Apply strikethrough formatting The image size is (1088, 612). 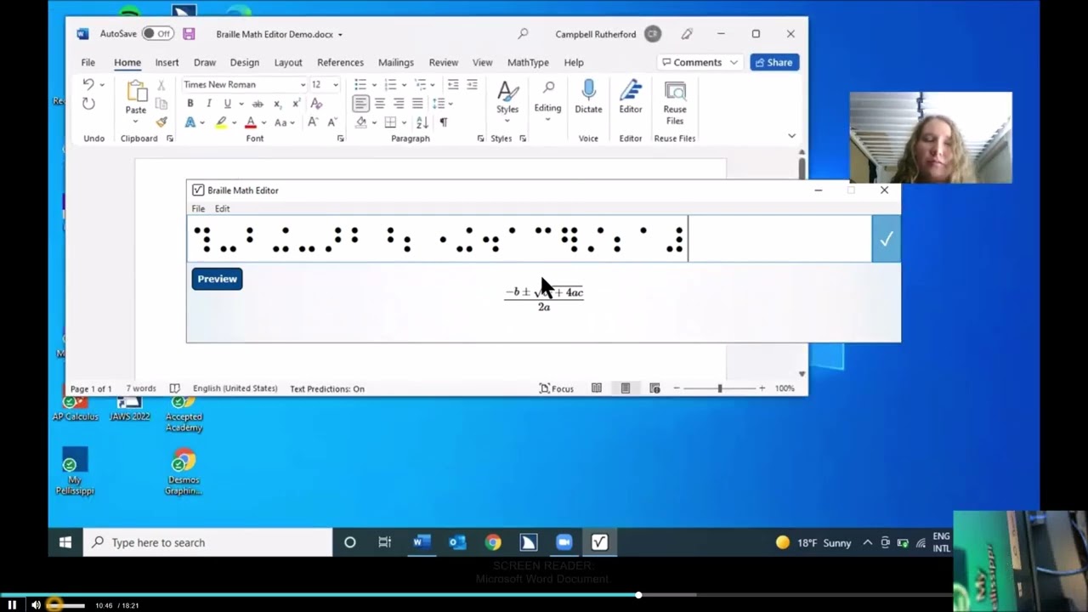[258, 104]
